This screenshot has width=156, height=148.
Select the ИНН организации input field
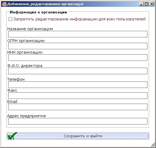click(x=78, y=58)
